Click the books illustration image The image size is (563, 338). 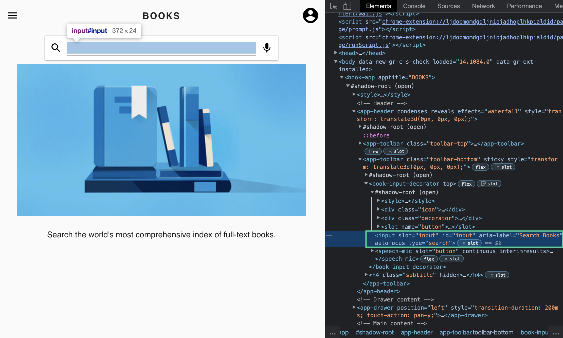[161, 140]
